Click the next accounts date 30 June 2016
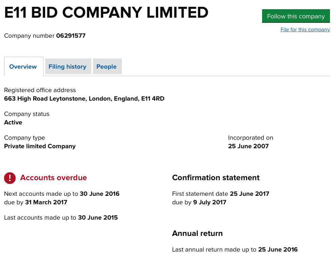Screen dimensions: 331x257 point(99,194)
